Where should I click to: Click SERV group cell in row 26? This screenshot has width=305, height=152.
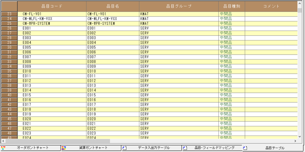tap(179, 28)
